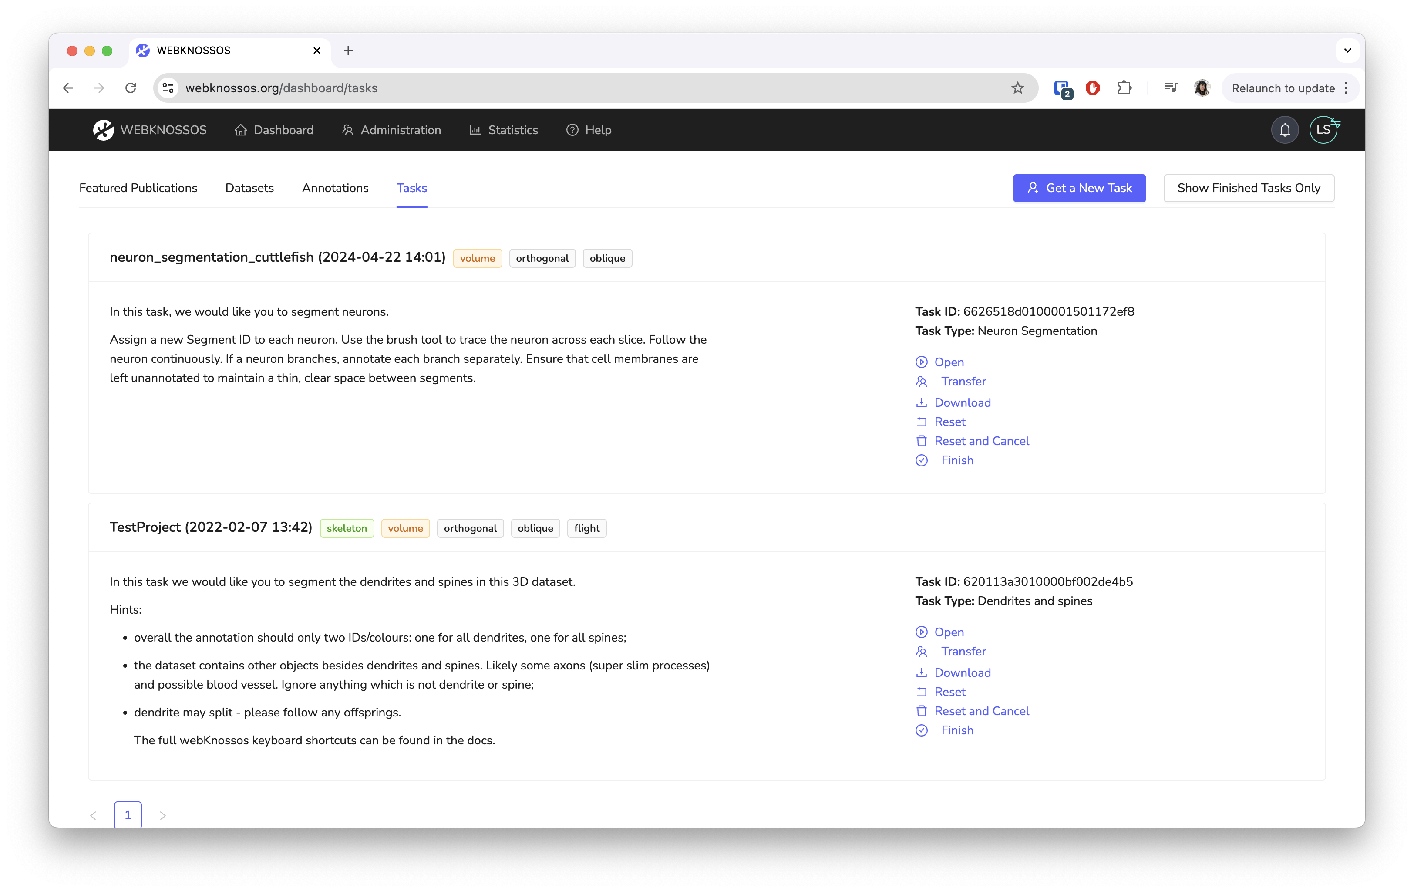This screenshot has height=892, width=1414.
Task: Click Reset icon for the cuttlefish task
Action: click(x=921, y=422)
